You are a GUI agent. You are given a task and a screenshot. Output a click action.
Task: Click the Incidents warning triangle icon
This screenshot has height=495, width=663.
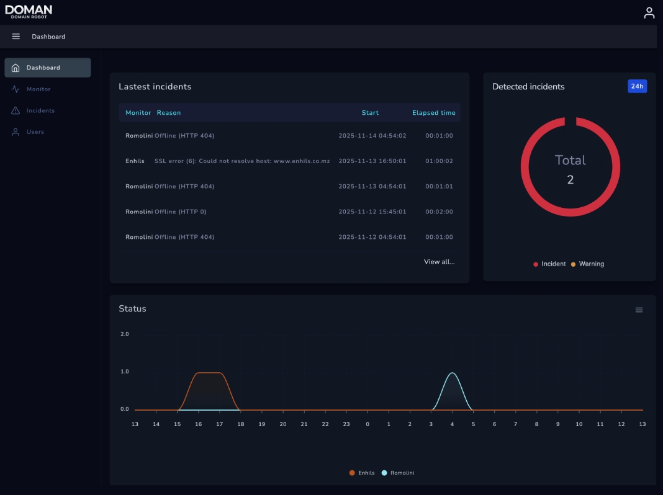pyautogui.click(x=16, y=110)
